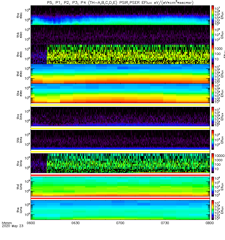This screenshot has height=240, width=225.
Task: Pick the color bar beside the elec panel
Action: 213,93
